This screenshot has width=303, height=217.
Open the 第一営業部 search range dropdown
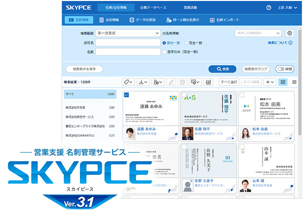click(128, 33)
